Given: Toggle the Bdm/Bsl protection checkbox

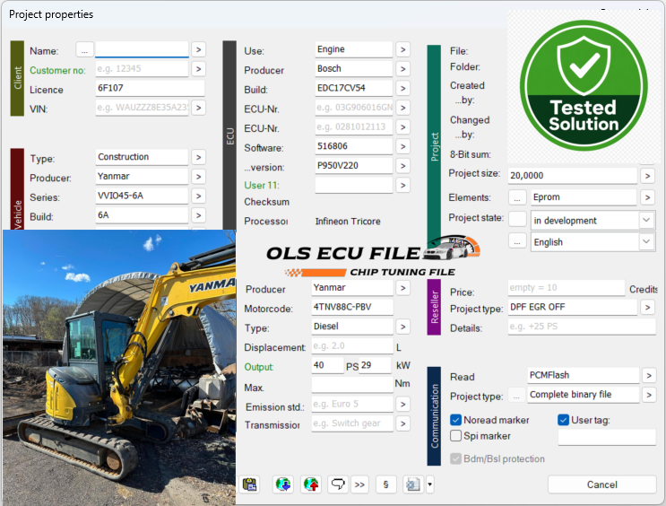Looking at the screenshot, I should (455, 458).
